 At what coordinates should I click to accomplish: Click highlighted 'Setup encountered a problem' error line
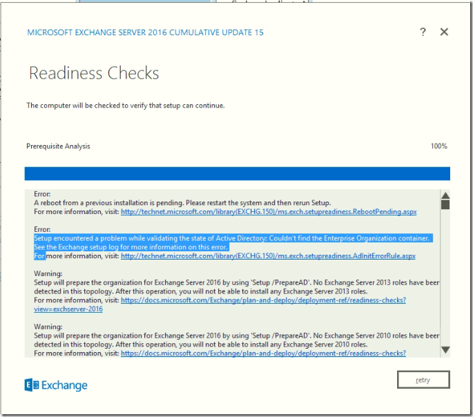pyautogui.click(x=232, y=238)
